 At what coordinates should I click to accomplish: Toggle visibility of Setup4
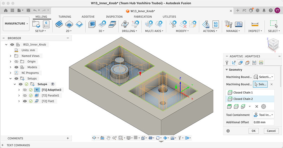(x=20, y=84)
